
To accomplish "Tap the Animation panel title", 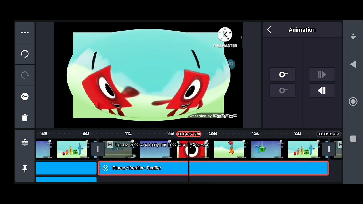I will coord(302,30).
